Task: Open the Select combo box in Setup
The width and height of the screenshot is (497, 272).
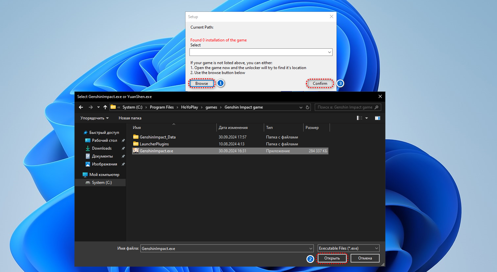Action: click(261, 52)
